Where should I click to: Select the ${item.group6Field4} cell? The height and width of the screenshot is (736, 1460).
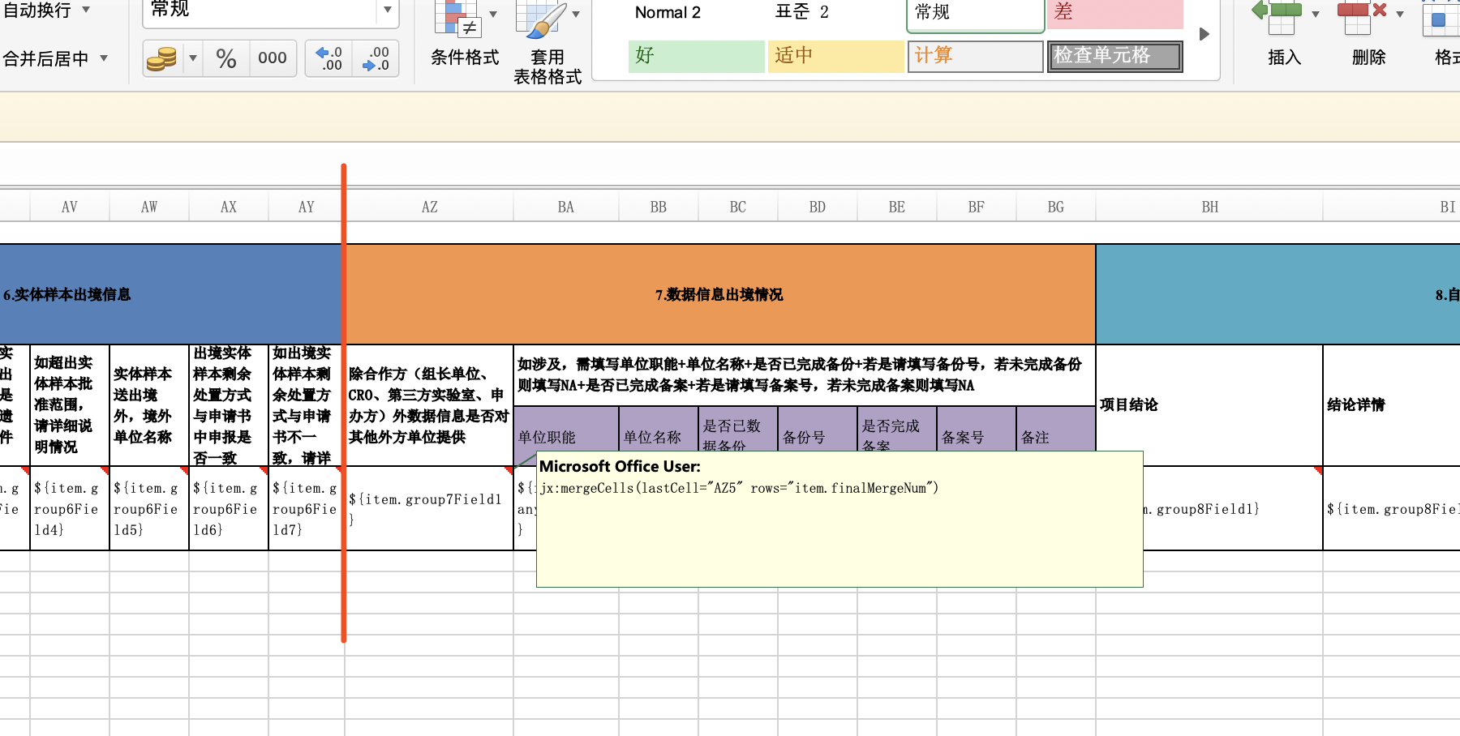(70, 508)
